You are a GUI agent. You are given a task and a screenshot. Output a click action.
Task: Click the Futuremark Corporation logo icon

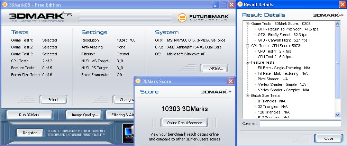coord(182,18)
